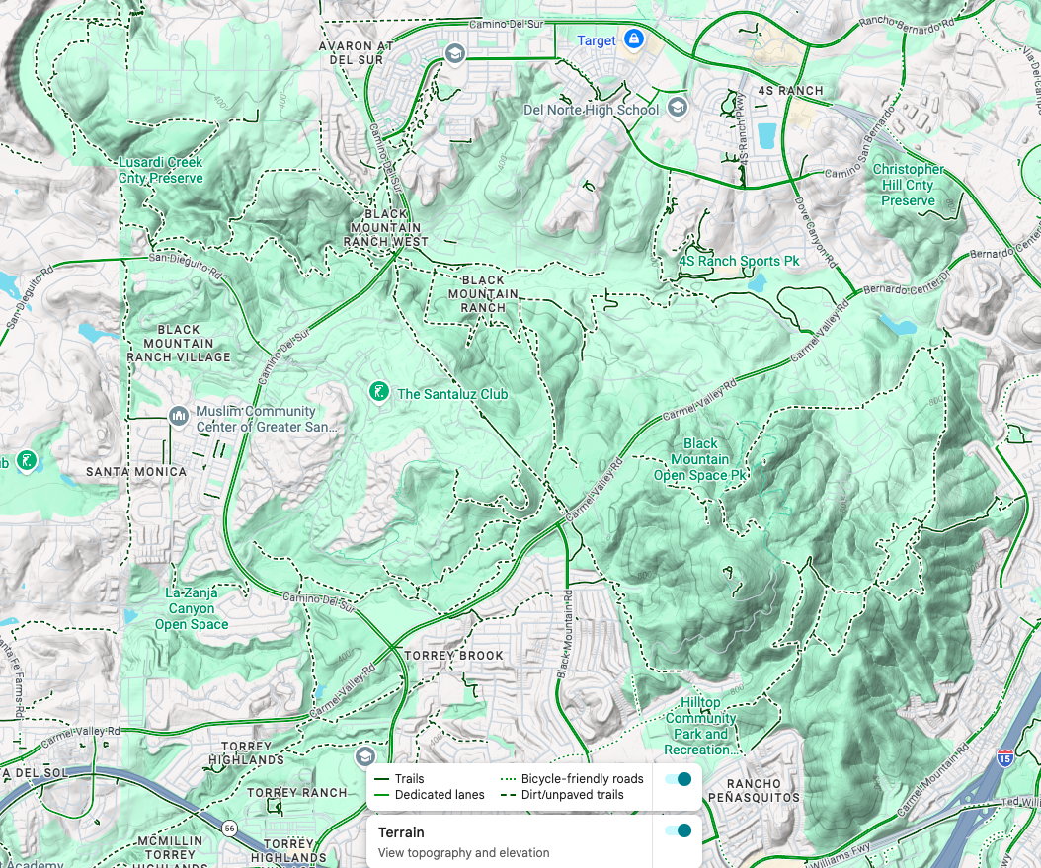Click the Muslim Community Center pin icon

tap(178, 416)
